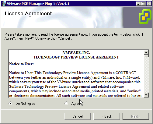Close the installer with the X button

coord(149,4)
